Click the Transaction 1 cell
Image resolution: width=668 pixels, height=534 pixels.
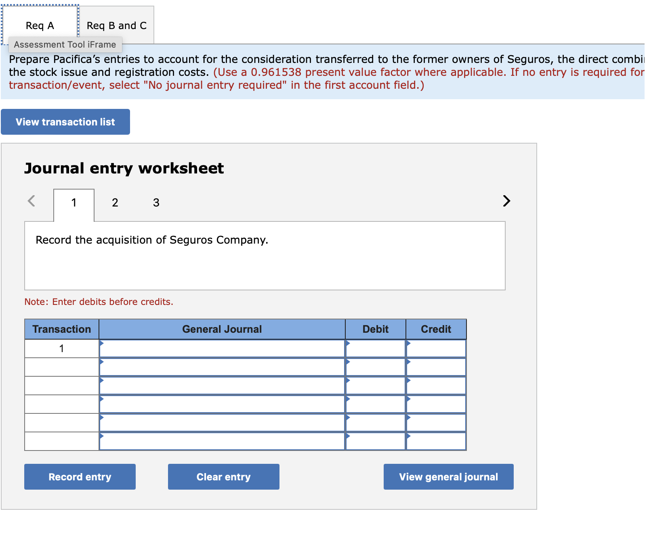coord(61,348)
